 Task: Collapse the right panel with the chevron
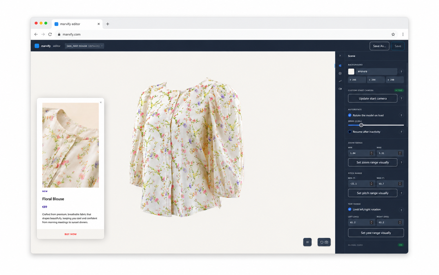(340, 56)
